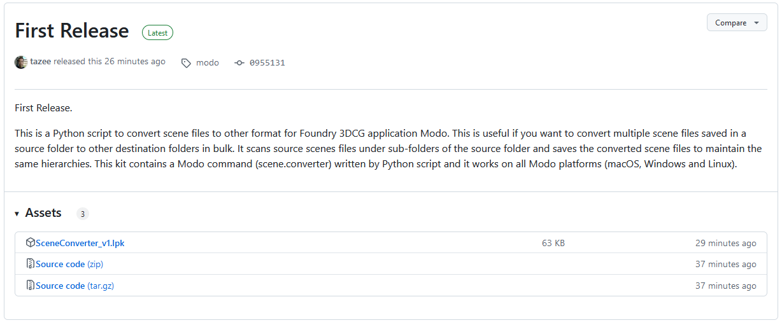Click the archive icon for Source code (tar.gz)
Image resolution: width=782 pixels, height=325 pixels.
pyautogui.click(x=30, y=286)
